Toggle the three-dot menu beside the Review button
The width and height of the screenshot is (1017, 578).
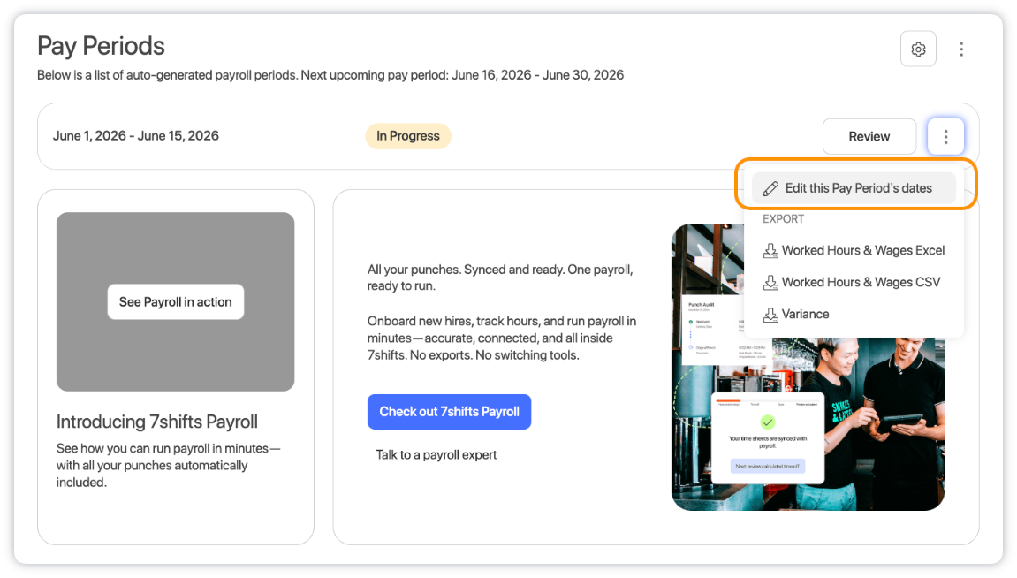click(945, 136)
